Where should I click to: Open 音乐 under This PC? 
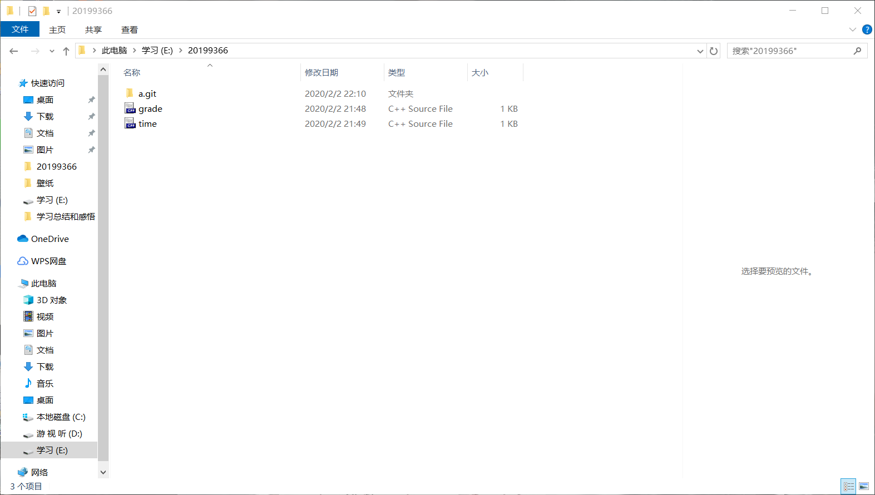(x=45, y=384)
